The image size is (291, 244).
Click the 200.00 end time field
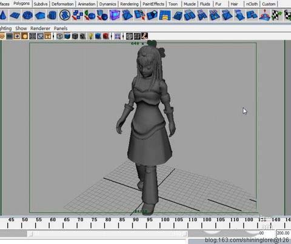coord(283,233)
